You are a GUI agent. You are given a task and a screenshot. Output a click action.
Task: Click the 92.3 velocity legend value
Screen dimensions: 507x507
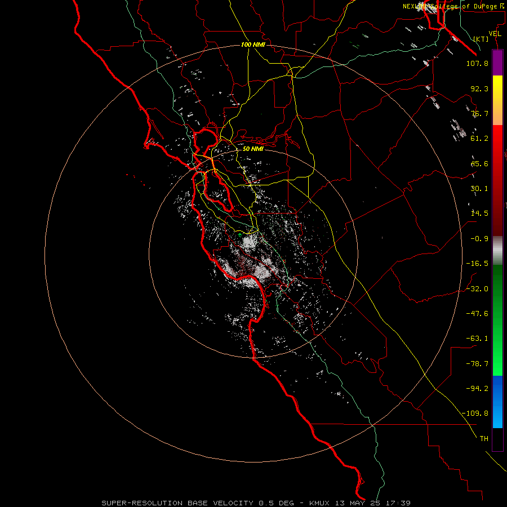pyautogui.click(x=479, y=88)
